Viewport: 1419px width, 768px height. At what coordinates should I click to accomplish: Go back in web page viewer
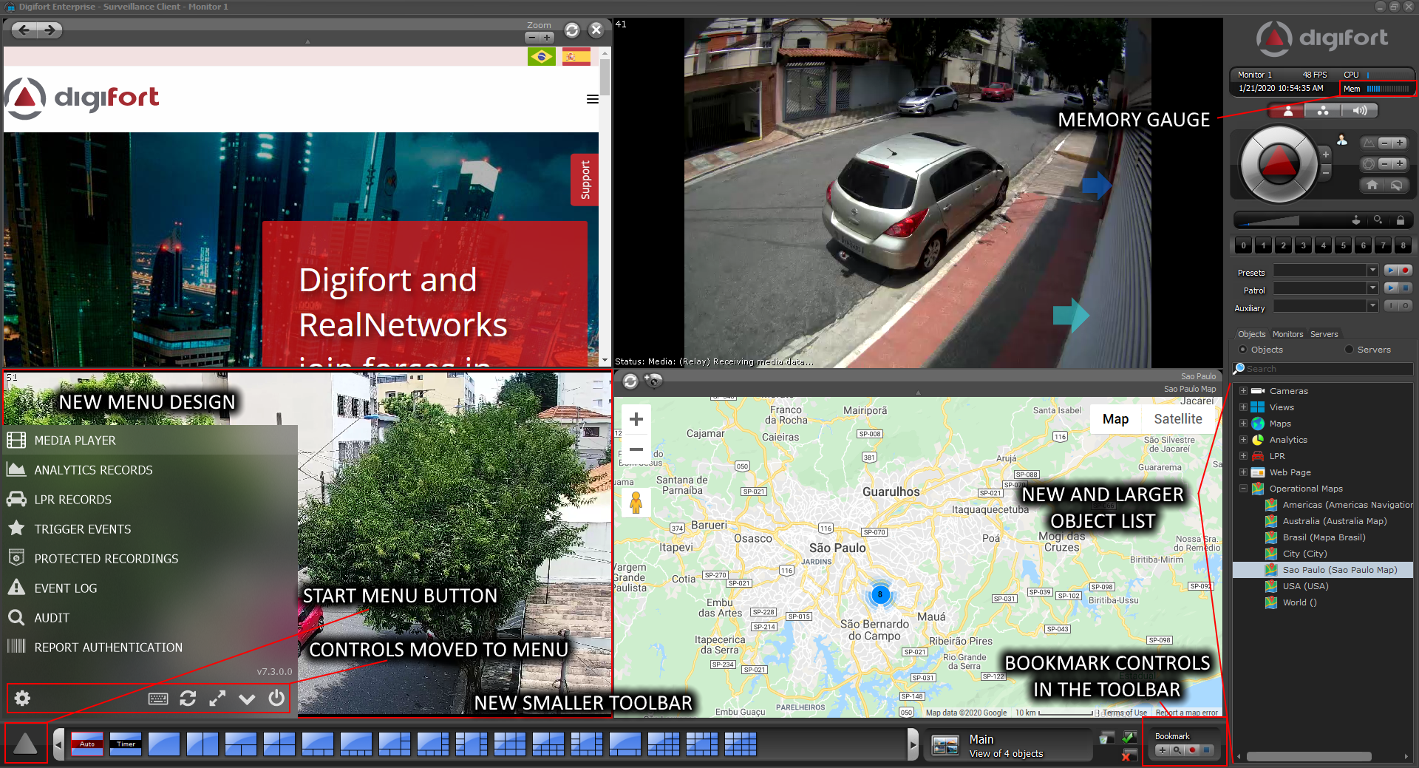point(24,30)
